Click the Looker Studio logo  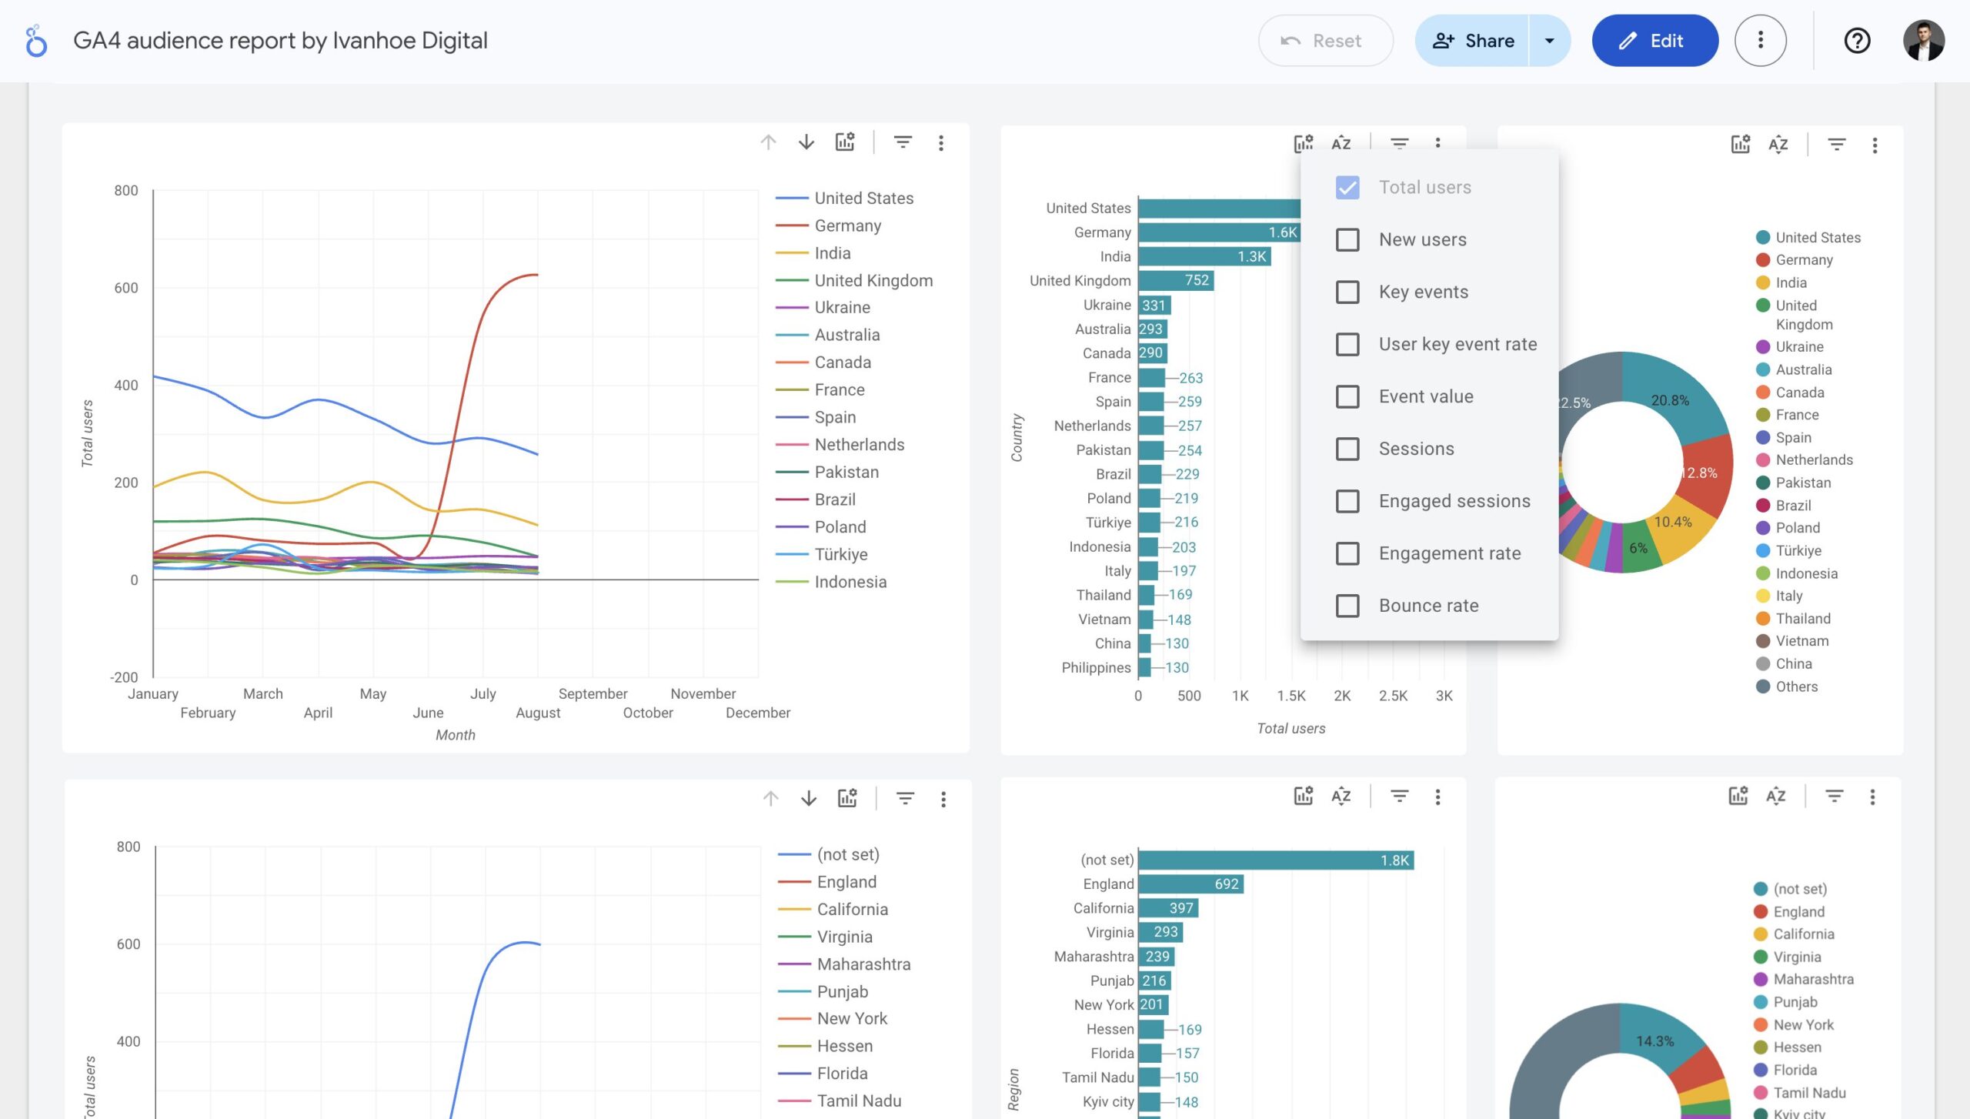pos(34,40)
